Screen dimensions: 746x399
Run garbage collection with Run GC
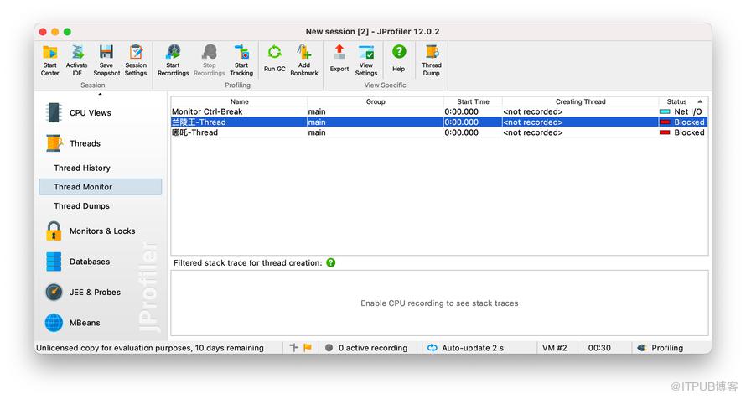[275, 59]
